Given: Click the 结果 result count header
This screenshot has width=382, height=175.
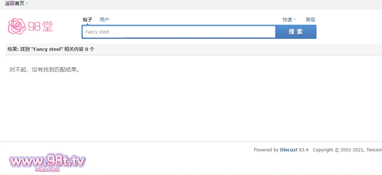Looking at the screenshot, I should click(x=51, y=49).
